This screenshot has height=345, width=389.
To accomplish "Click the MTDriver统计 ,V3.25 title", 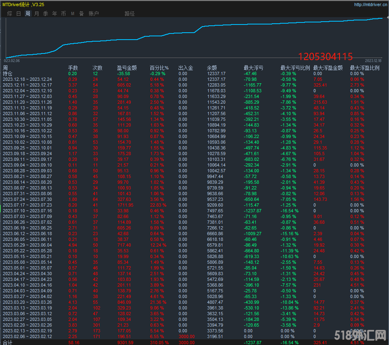I will pos(23,4).
